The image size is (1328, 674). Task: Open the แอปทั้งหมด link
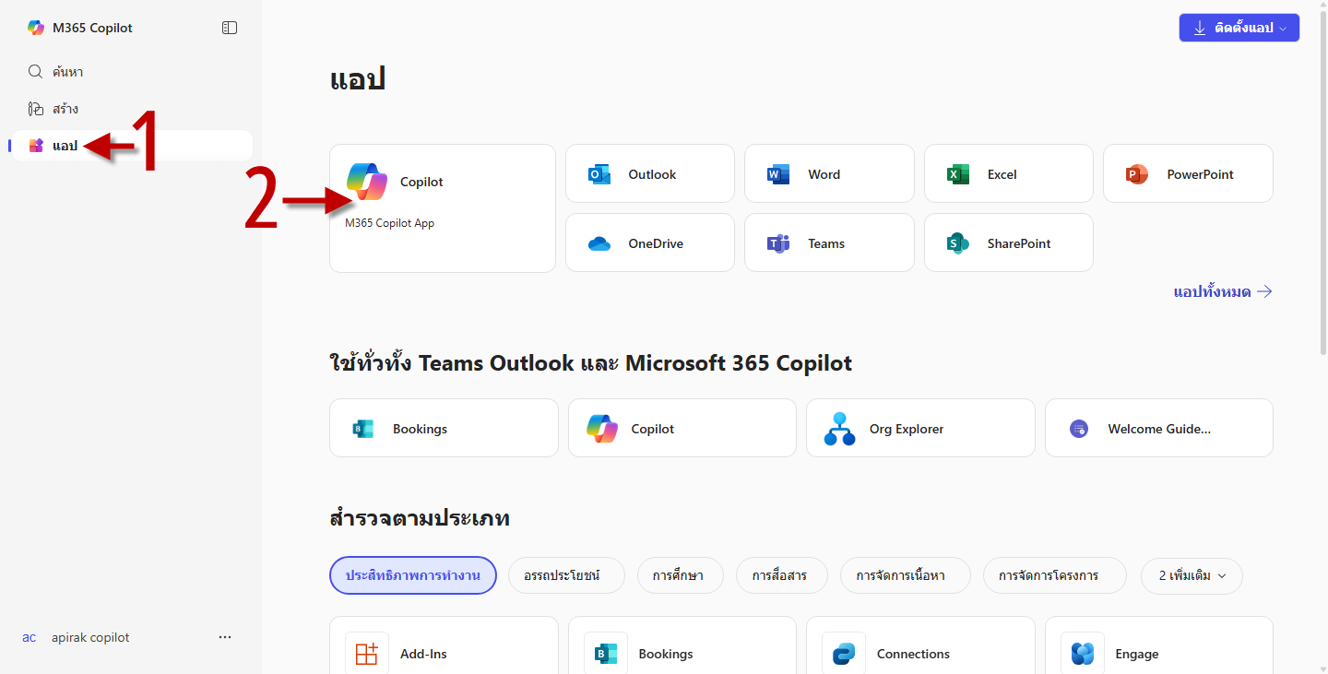[x=1223, y=291]
